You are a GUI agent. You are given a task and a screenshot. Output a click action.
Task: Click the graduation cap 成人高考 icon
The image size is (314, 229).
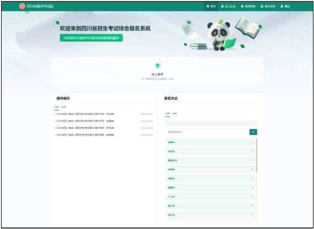point(157,65)
